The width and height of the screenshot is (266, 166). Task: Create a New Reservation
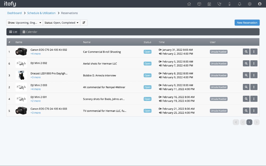click(x=247, y=23)
